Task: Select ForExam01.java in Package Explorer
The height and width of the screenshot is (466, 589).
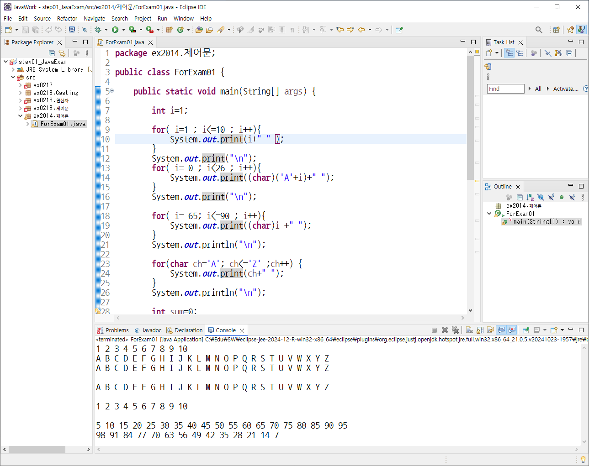Action: click(x=63, y=124)
